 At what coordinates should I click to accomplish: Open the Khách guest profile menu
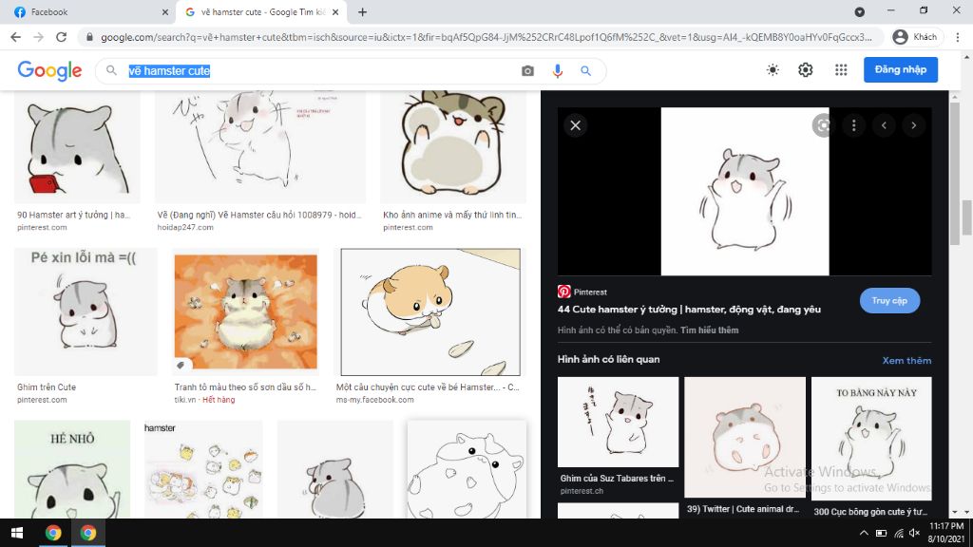[915, 37]
